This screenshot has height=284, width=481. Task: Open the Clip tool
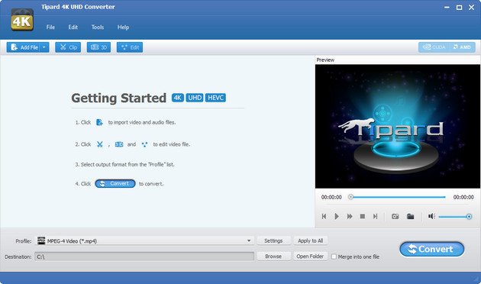68,47
